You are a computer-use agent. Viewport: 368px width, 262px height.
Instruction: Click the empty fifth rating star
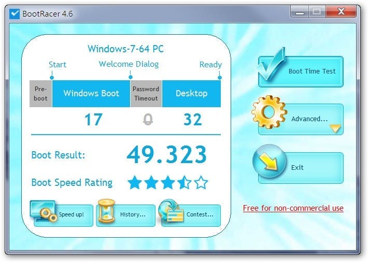pos(201,182)
